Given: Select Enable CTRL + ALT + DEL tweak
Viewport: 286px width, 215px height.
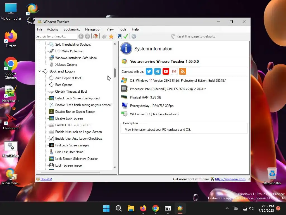Looking at the screenshot, I should pyautogui.click(x=73, y=125).
